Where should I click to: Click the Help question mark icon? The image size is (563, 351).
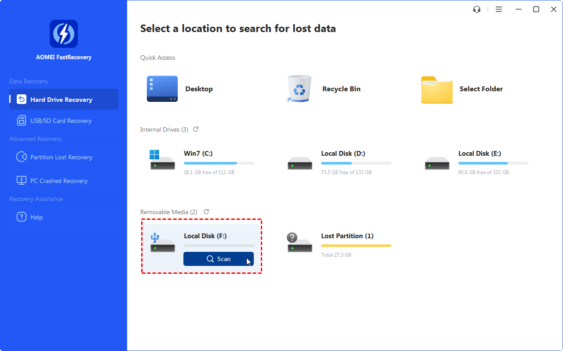point(22,217)
